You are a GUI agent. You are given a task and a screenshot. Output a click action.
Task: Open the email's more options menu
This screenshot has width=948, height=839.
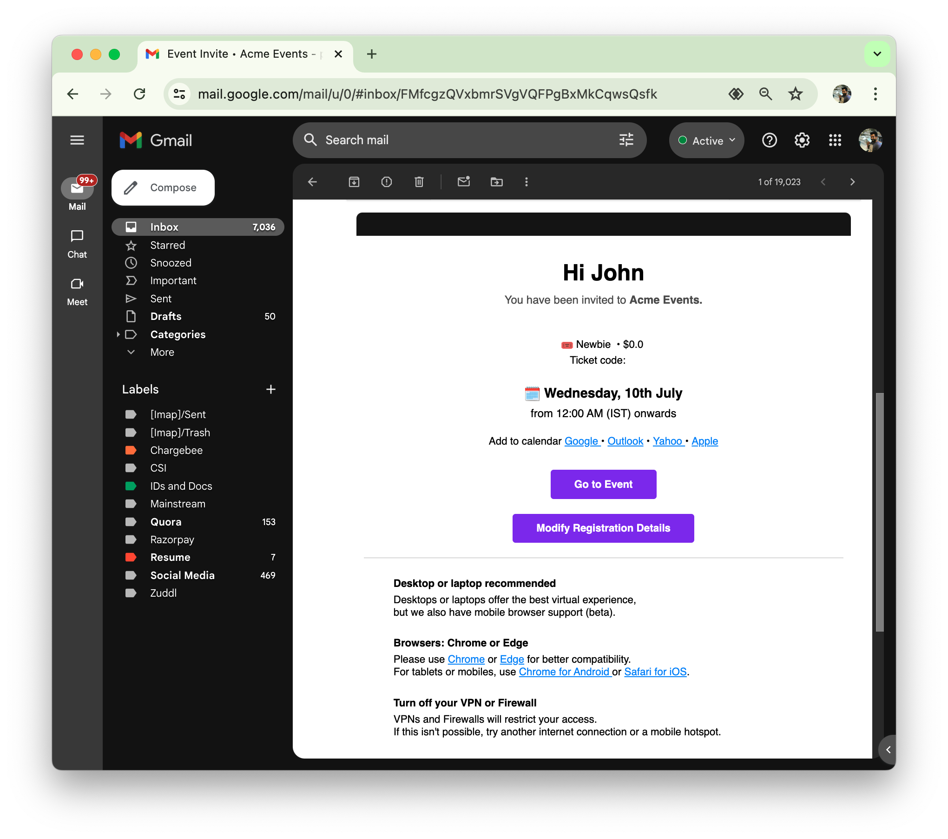pyautogui.click(x=526, y=182)
